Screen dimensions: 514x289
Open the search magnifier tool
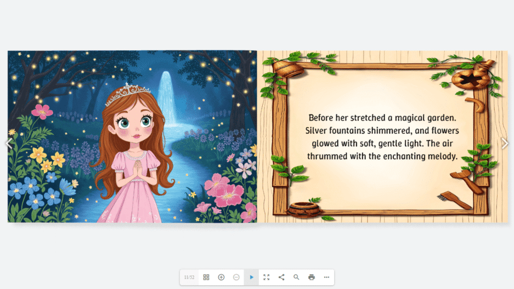click(296, 277)
